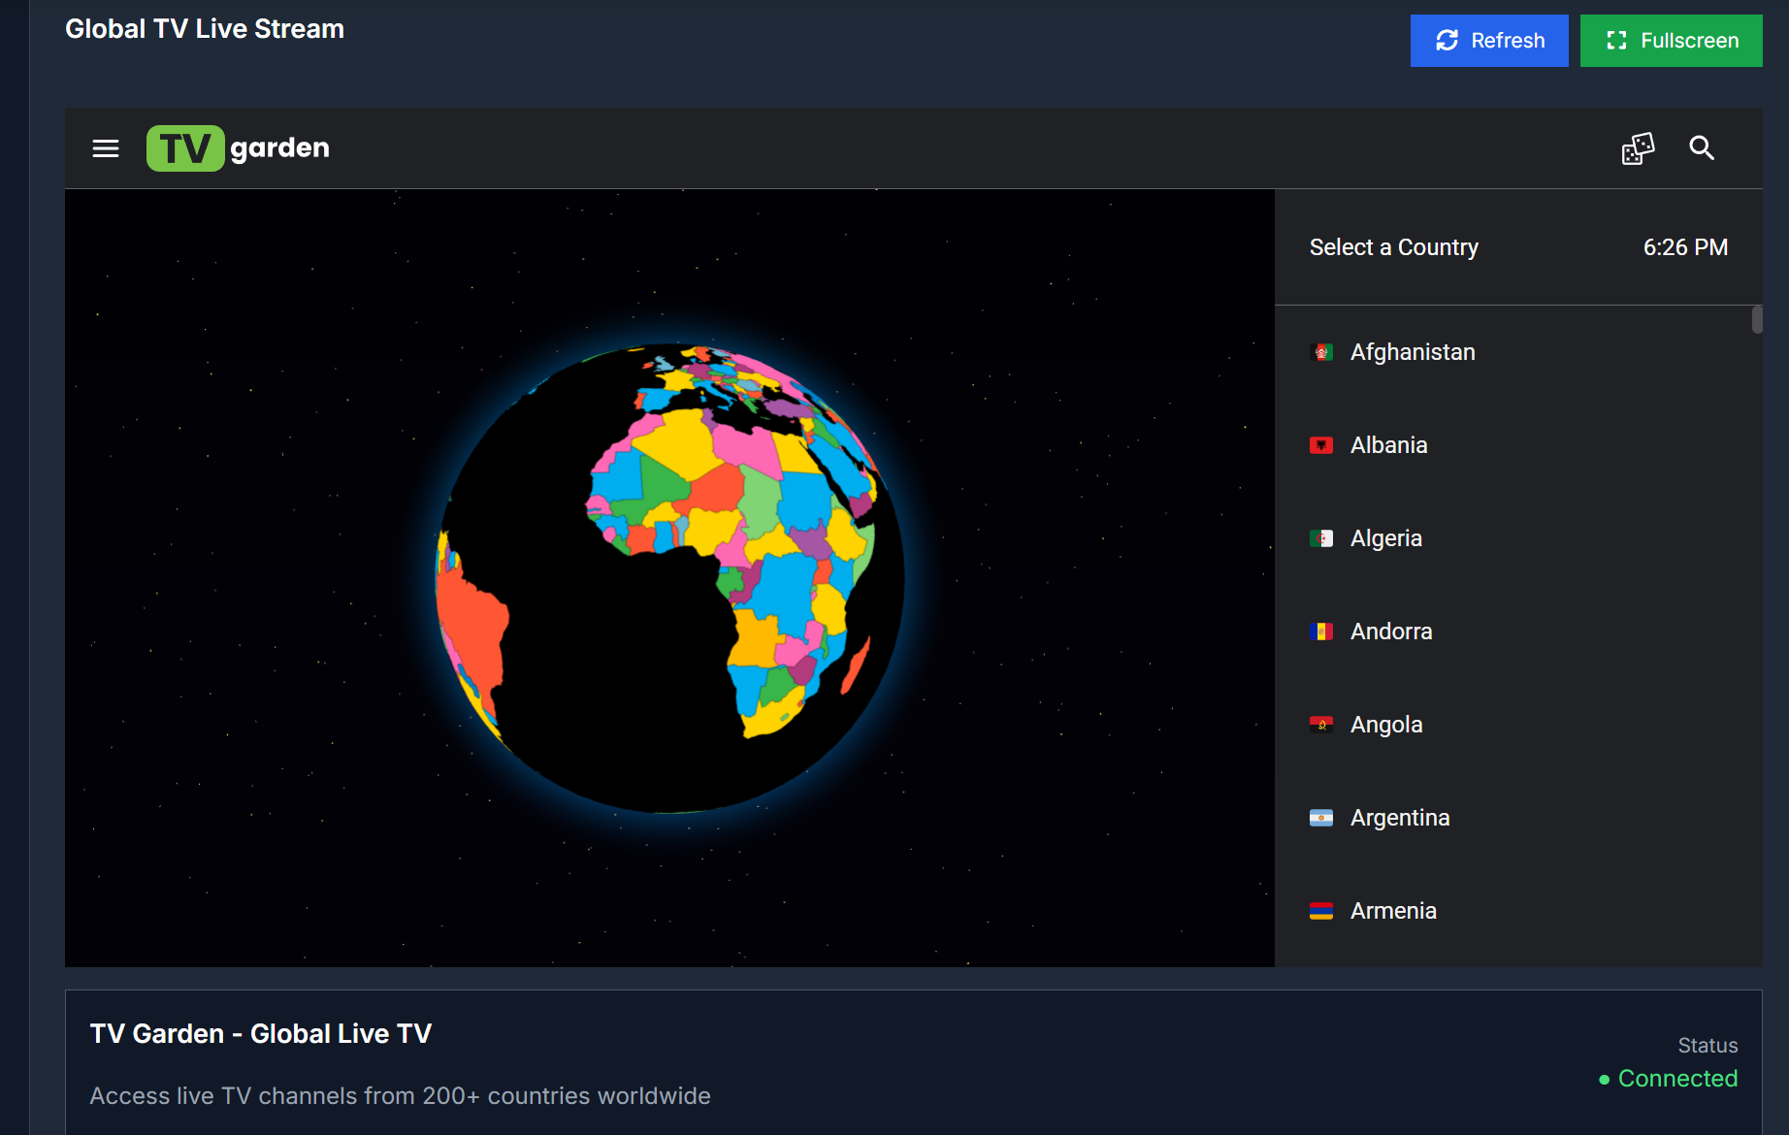Click the Argentina flag icon

pos(1320,818)
